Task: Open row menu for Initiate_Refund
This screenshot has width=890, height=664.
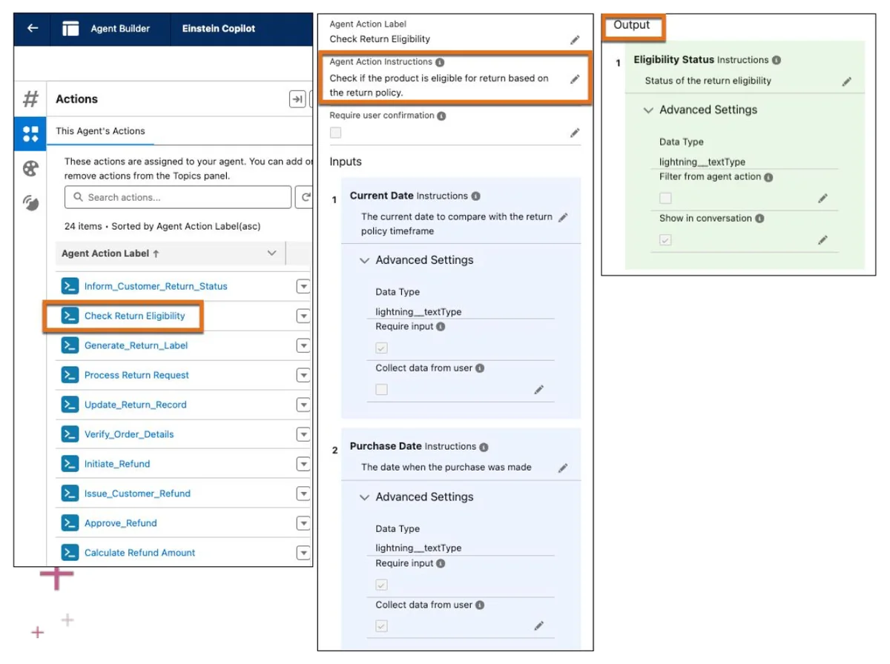Action: coord(303,465)
